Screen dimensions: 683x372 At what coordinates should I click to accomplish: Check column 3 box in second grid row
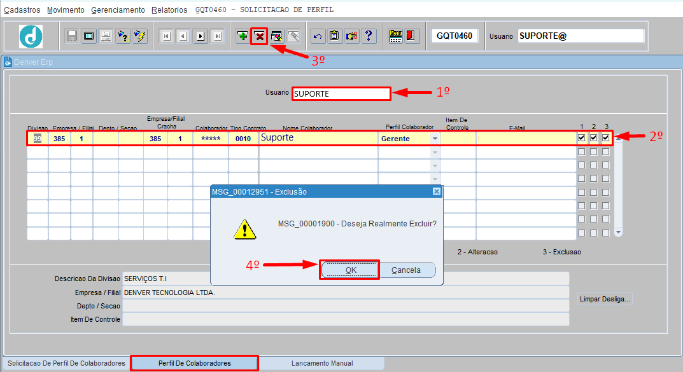coord(606,152)
